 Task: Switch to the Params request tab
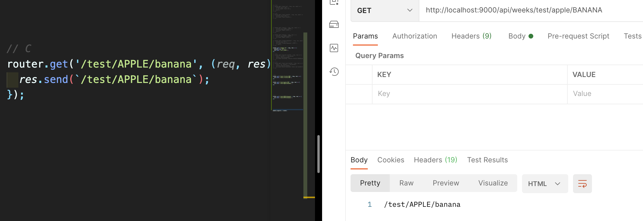[x=365, y=36]
